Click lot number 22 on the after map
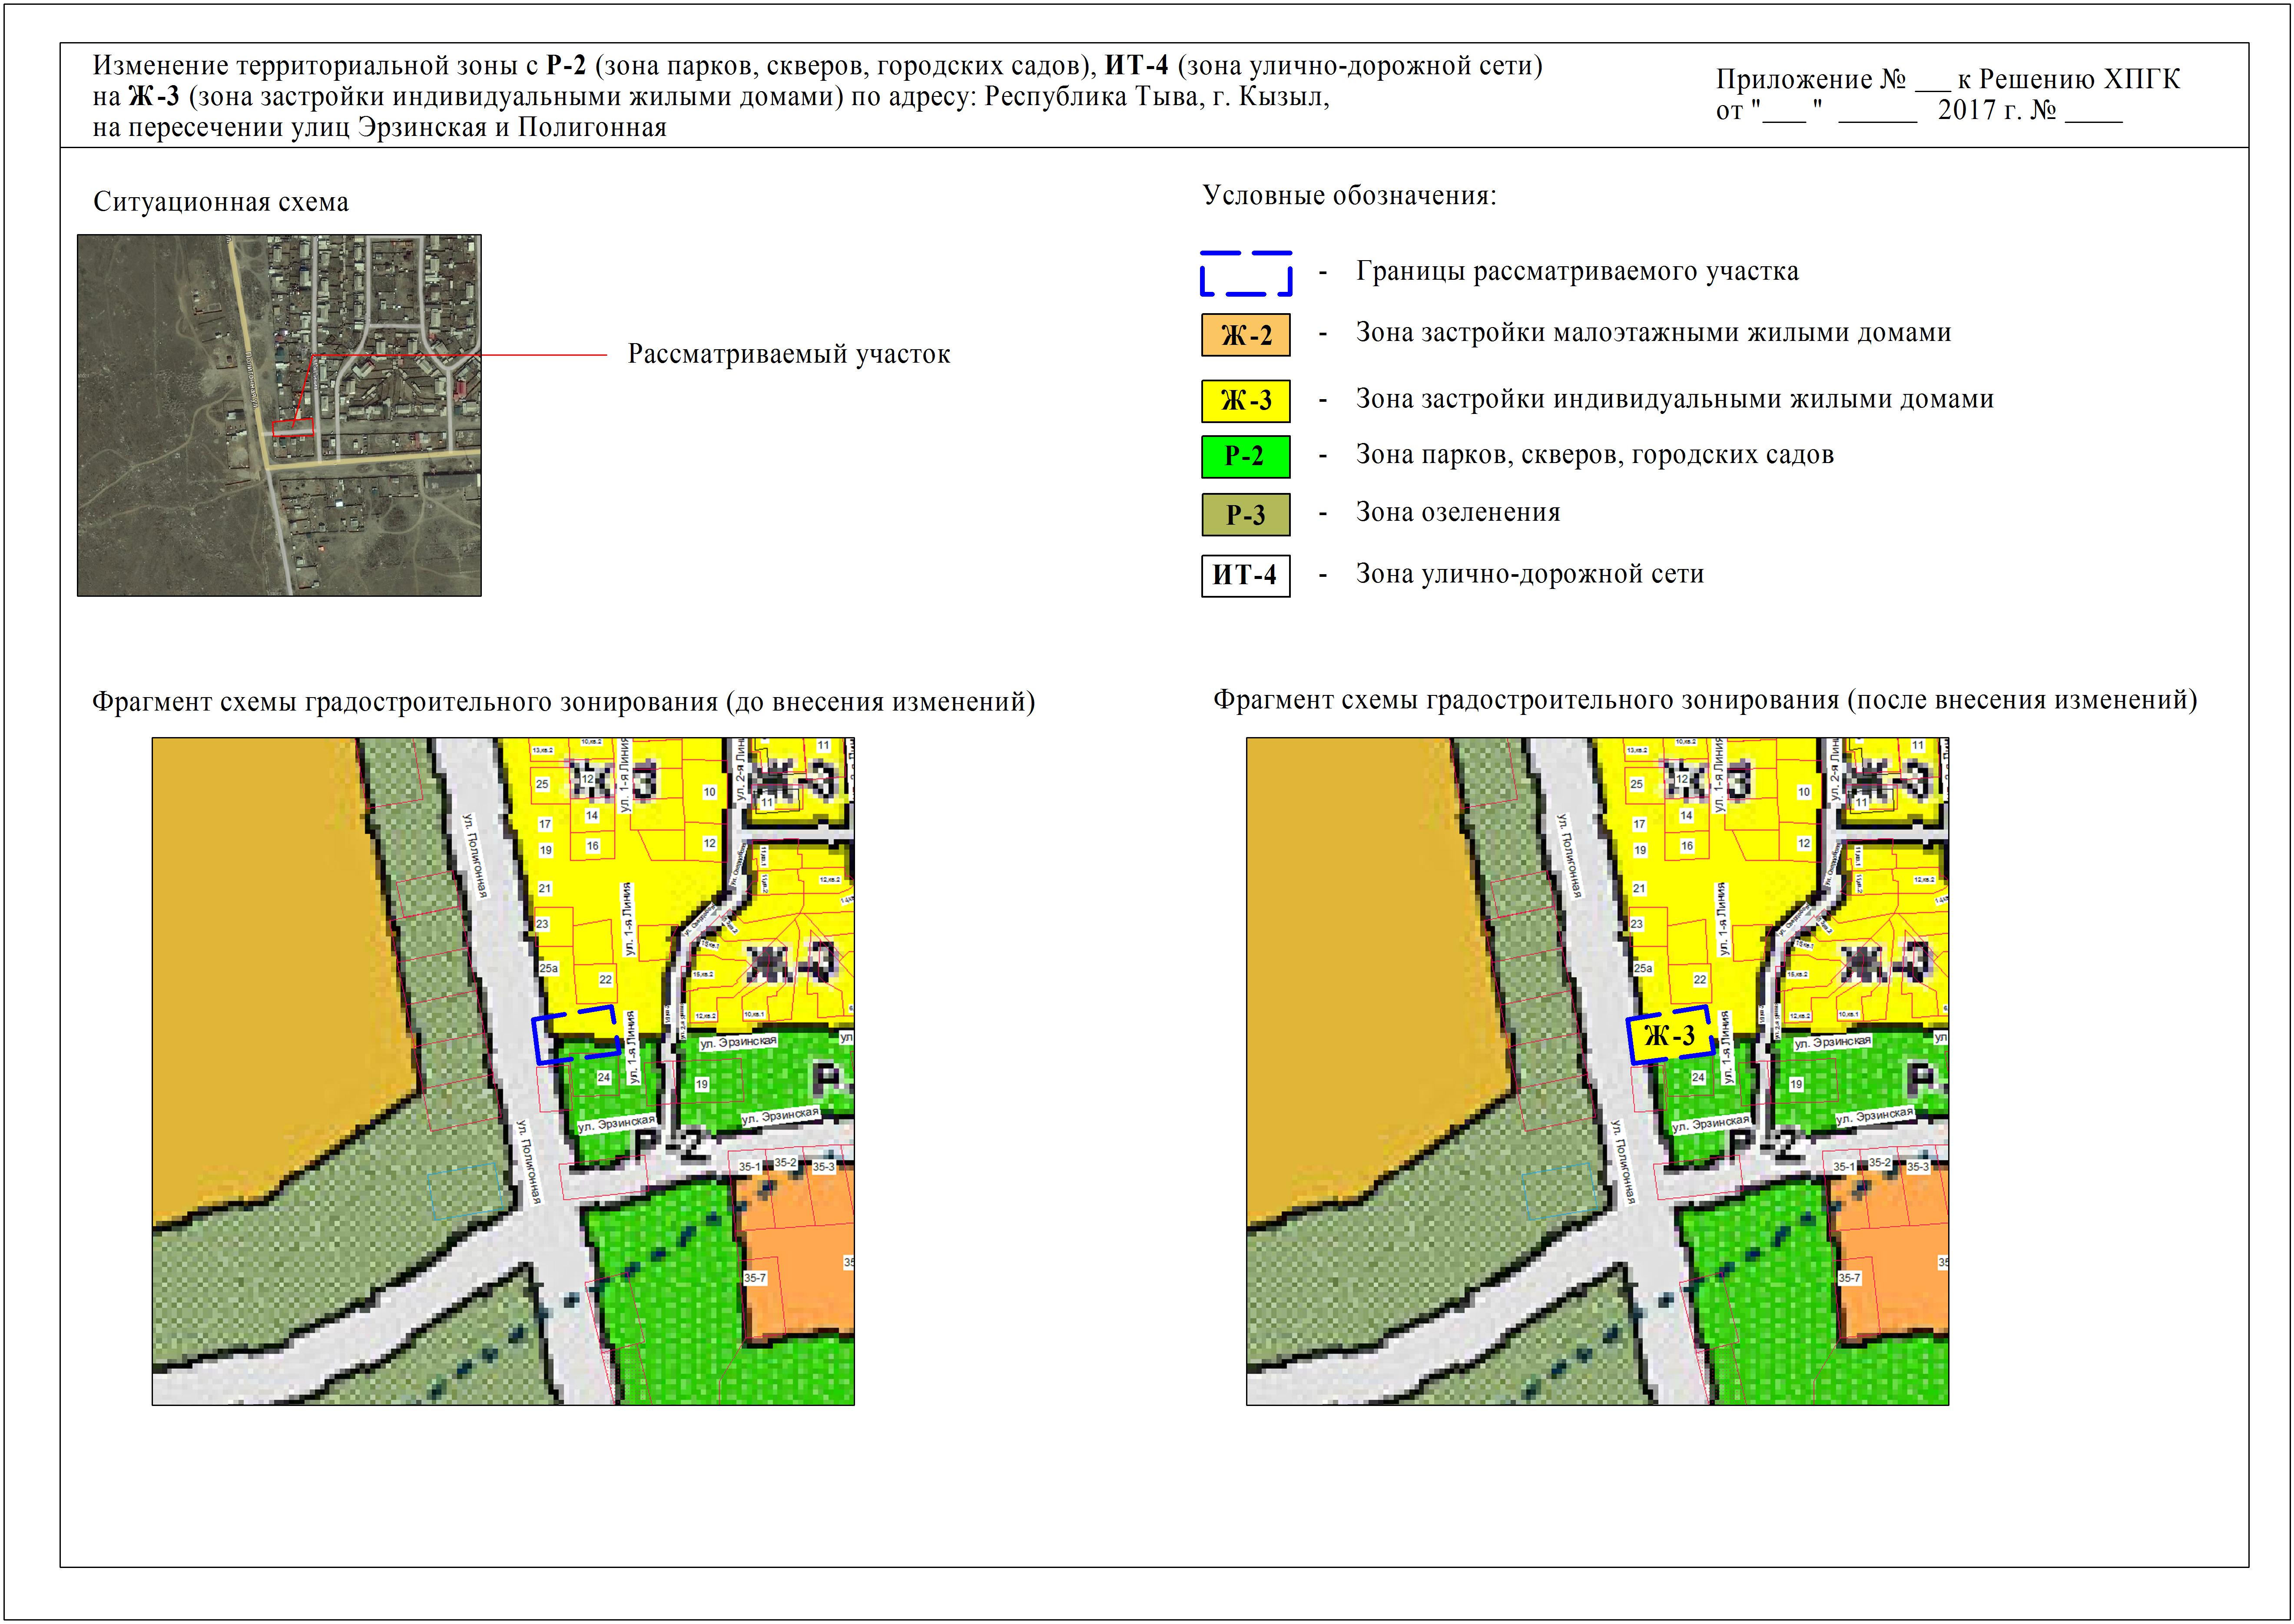2294x1624 pixels. point(1700,980)
